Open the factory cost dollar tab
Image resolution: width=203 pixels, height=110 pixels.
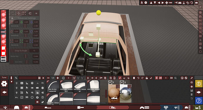tap(198, 108)
